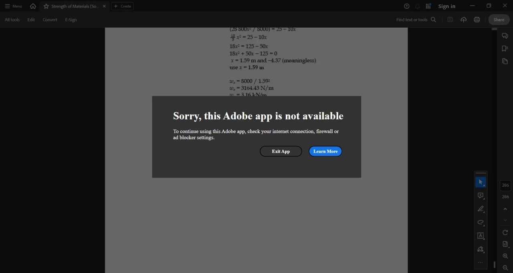Print the document
The width and height of the screenshot is (513, 273).
[477, 20]
